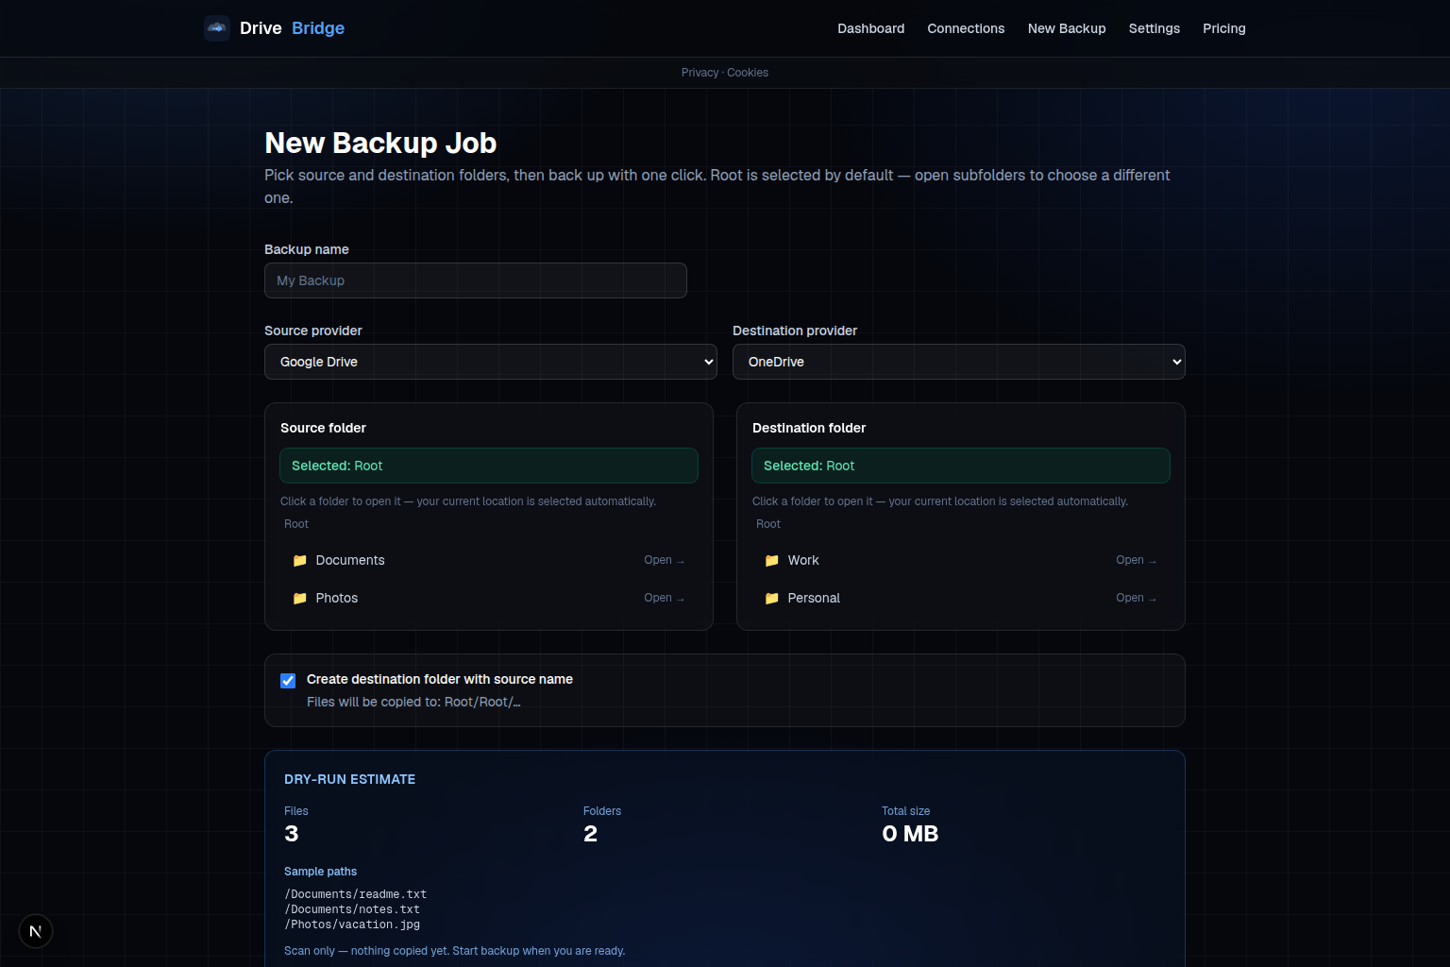Focus the Backup name input field

476,280
